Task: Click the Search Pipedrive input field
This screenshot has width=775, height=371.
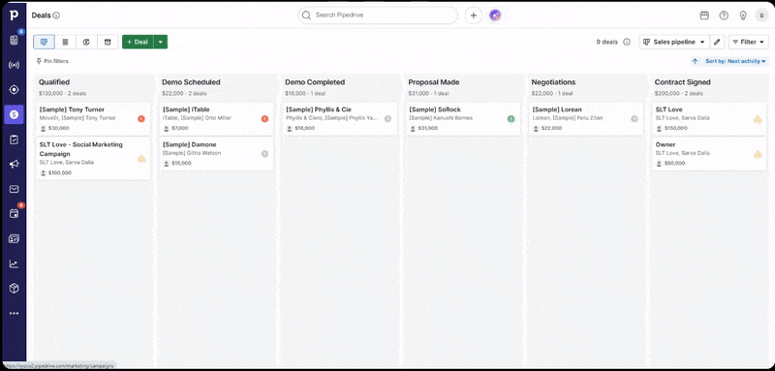Action: coord(378,15)
